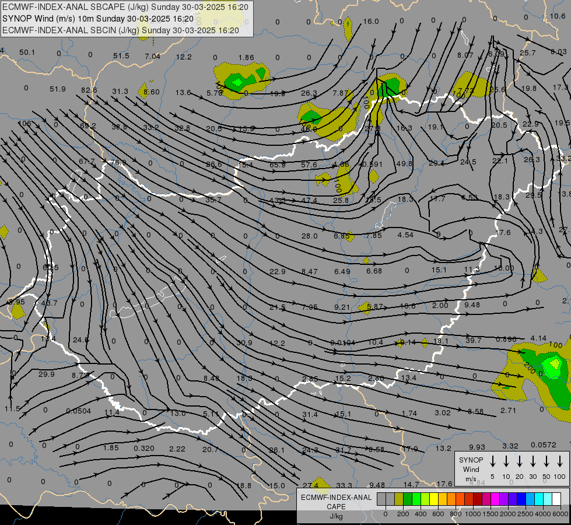Click the 24.8 value on map

[x=80, y=340]
